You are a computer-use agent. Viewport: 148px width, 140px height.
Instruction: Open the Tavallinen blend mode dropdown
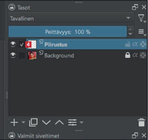[x=71, y=18]
